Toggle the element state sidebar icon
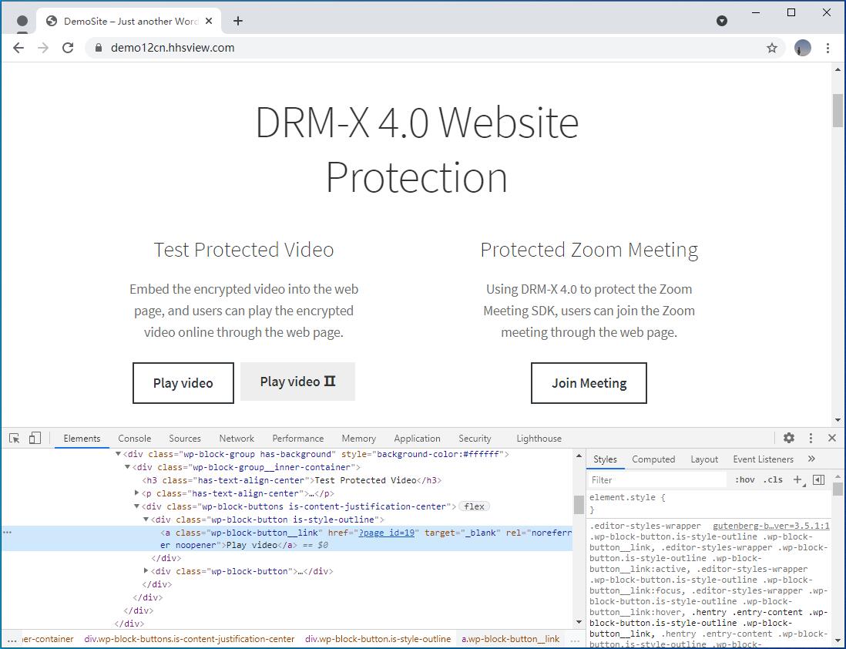Viewport: 846px width, 649px height. (820, 479)
